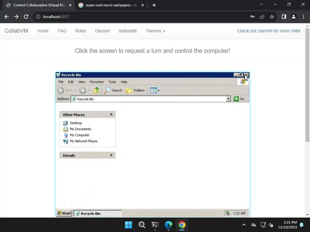Open the Forward history dropdown arrow
Image resolution: width=310 pixels, height=232 pixels.
pos(89,91)
